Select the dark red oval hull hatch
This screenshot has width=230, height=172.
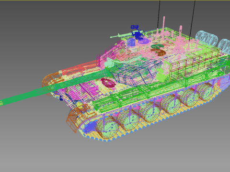tap(108, 82)
